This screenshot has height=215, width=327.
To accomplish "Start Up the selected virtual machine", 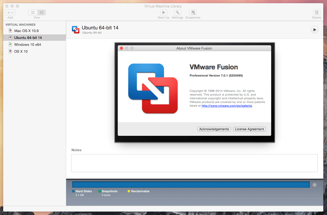I will click(x=163, y=12).
